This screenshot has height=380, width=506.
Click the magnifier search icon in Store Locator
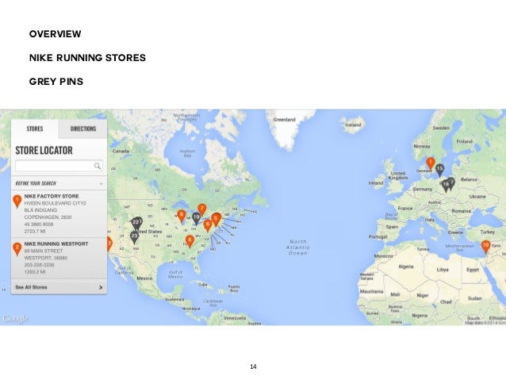point(97,166)
